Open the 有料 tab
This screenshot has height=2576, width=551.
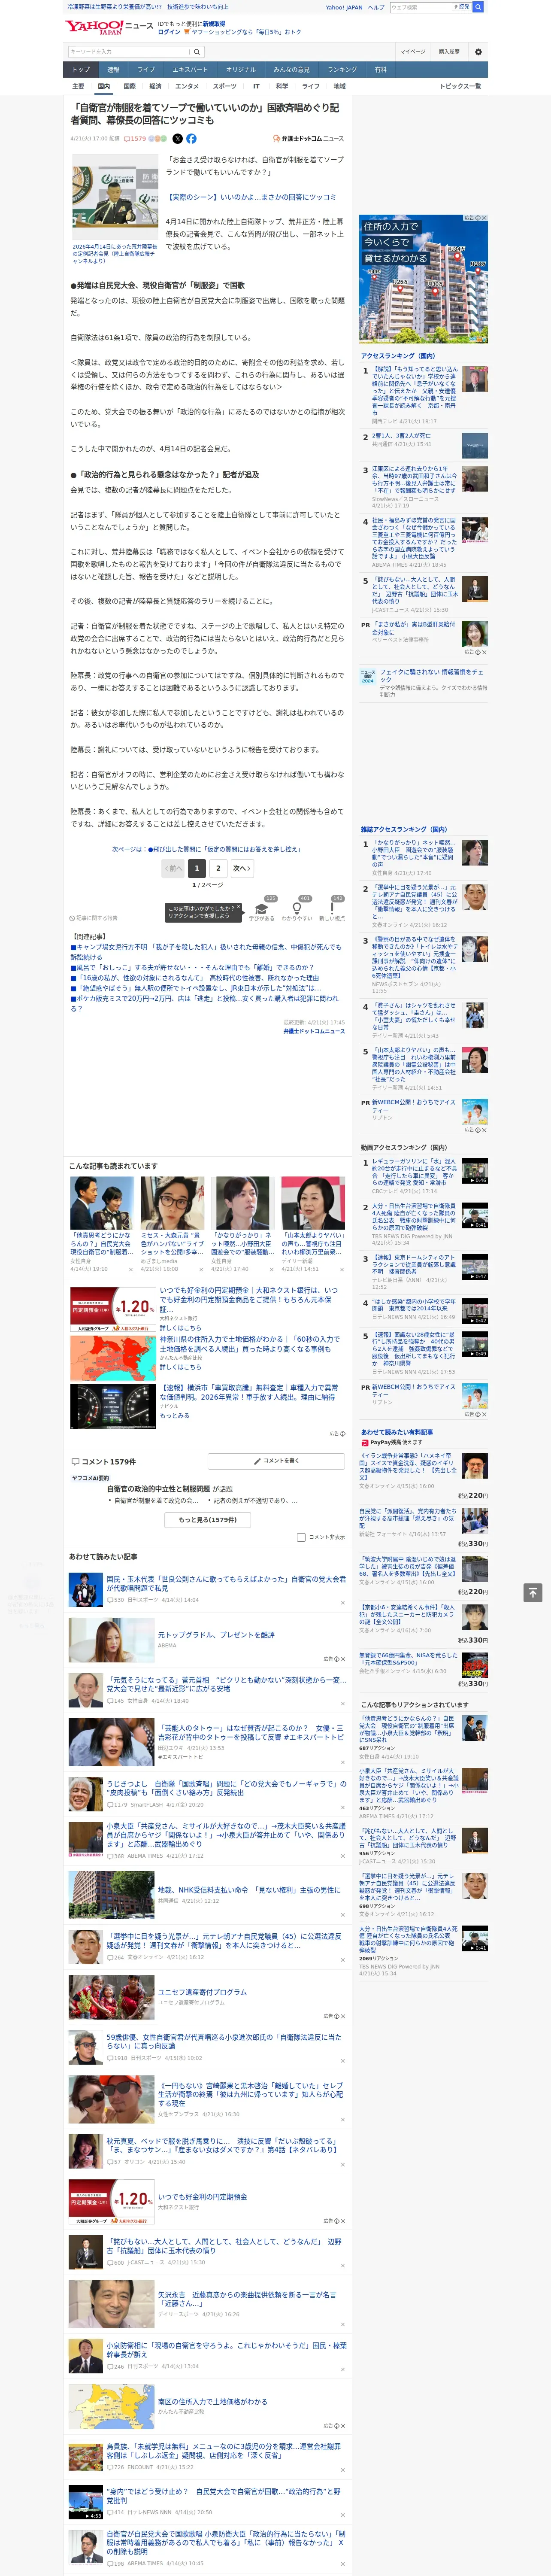click(x=381, y=70)
